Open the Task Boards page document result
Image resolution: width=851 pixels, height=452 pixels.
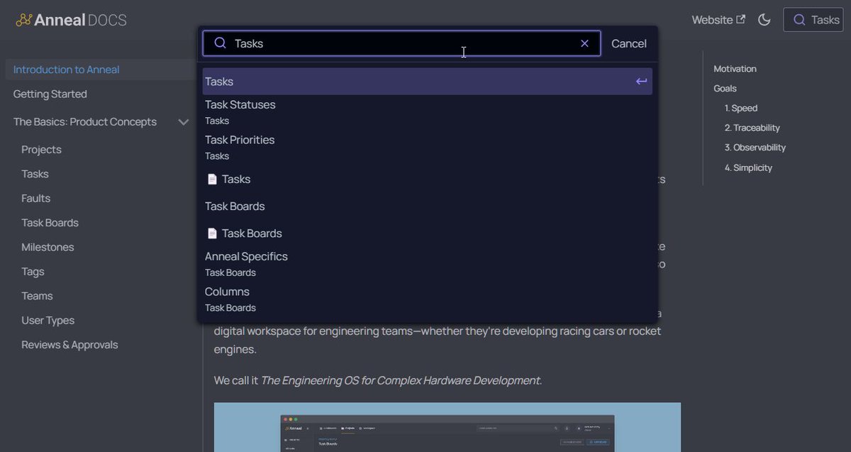427,233
